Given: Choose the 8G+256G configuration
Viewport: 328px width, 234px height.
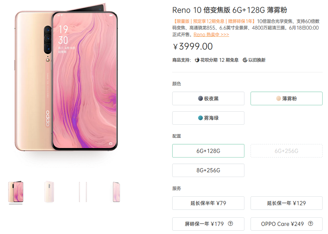Looking at the screenshot, I should tap(208, 170).
